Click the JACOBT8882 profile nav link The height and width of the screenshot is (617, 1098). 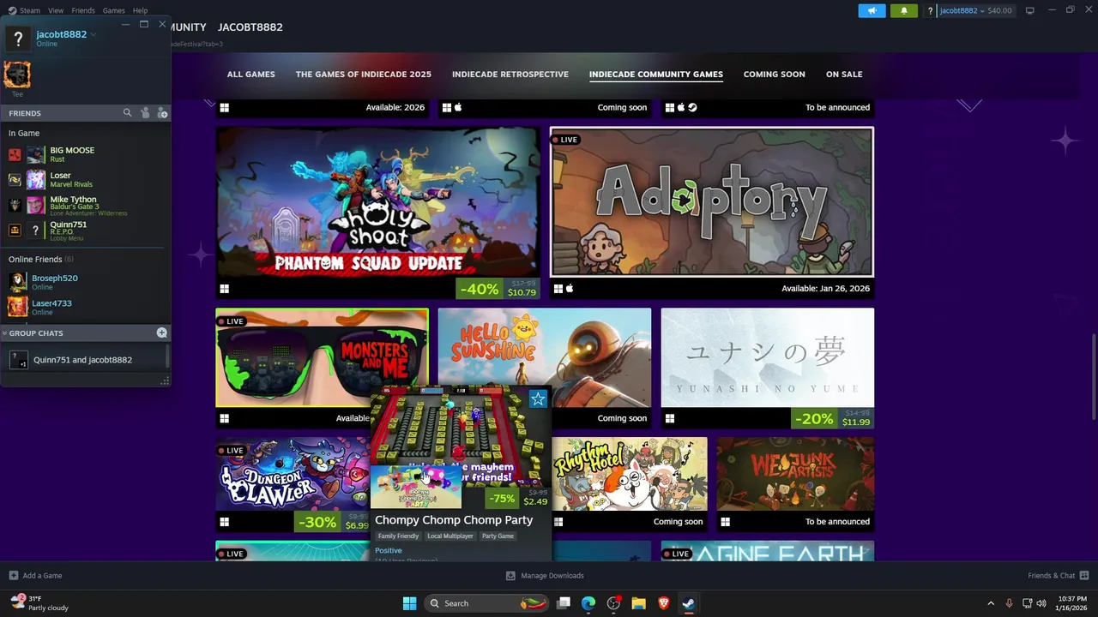pos(250,27)
